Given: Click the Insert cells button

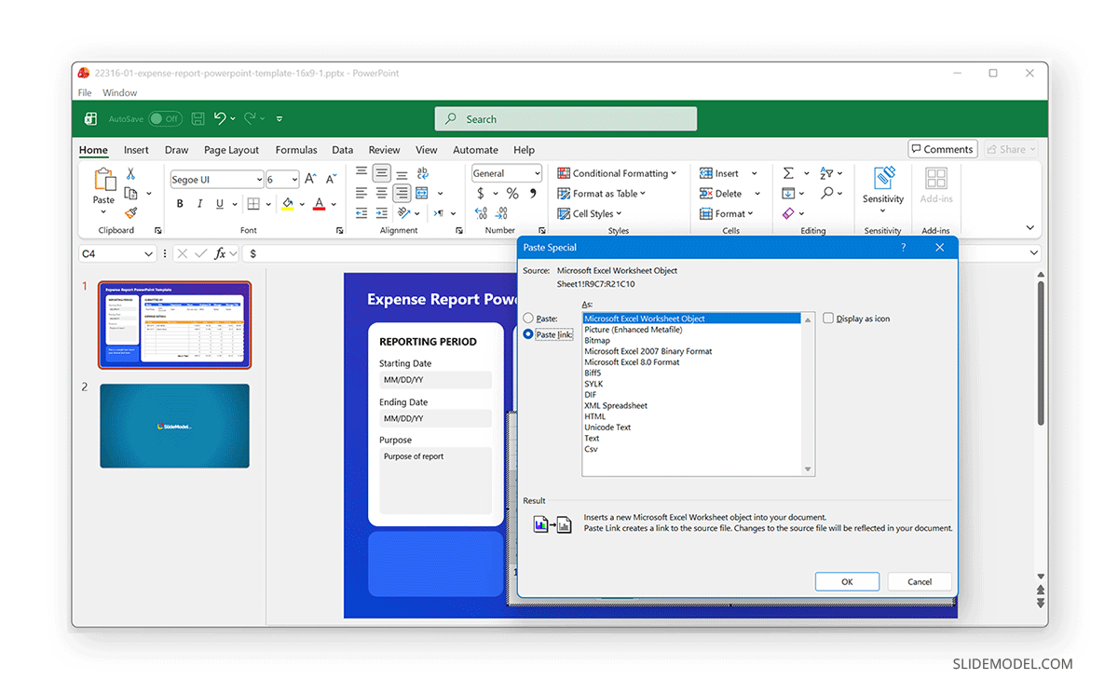Looking at the screenshot, I should [719, 173].
